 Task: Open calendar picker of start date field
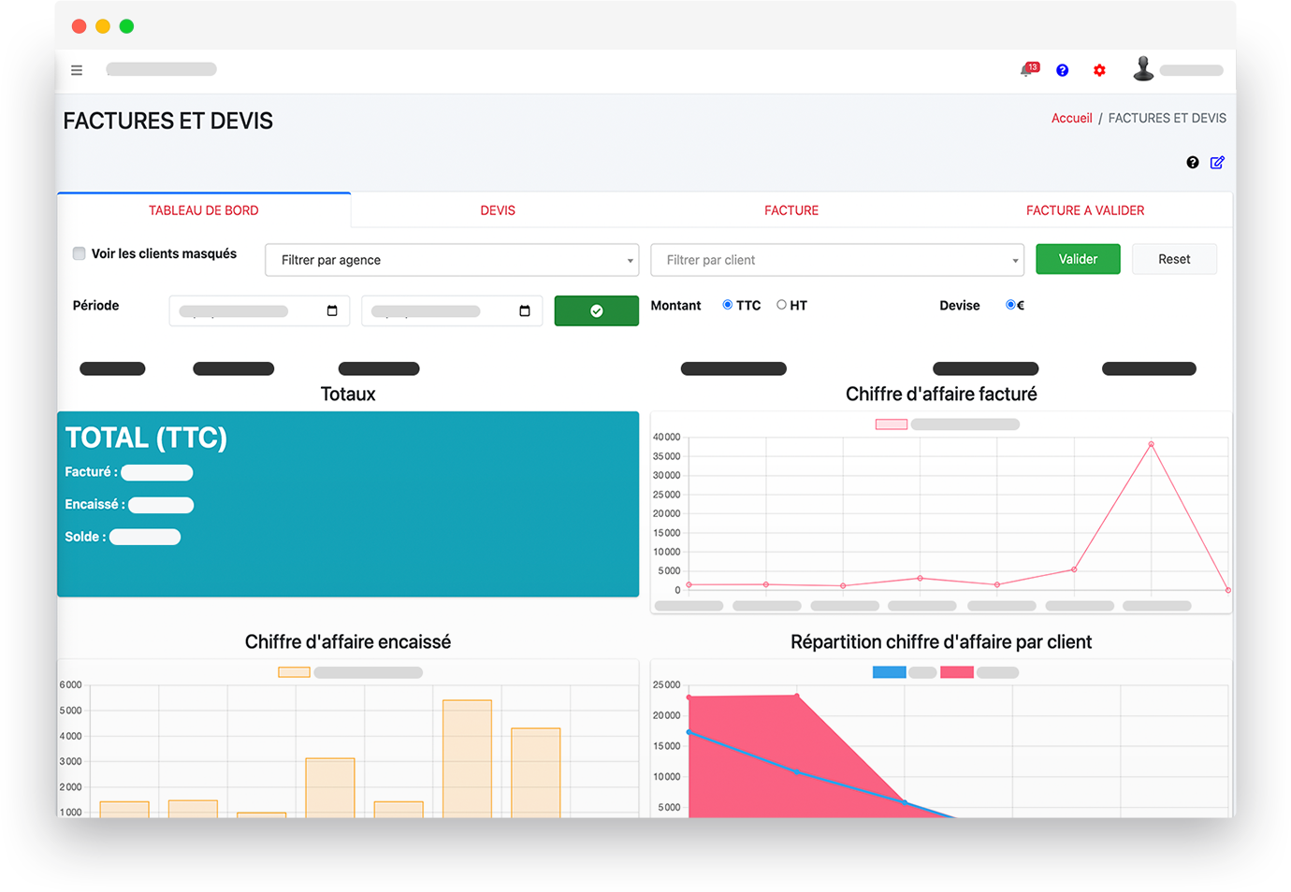pos(332,310)
